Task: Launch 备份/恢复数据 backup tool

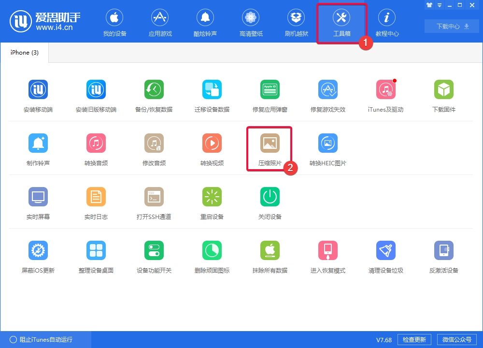Action: [x=154, y=95]
